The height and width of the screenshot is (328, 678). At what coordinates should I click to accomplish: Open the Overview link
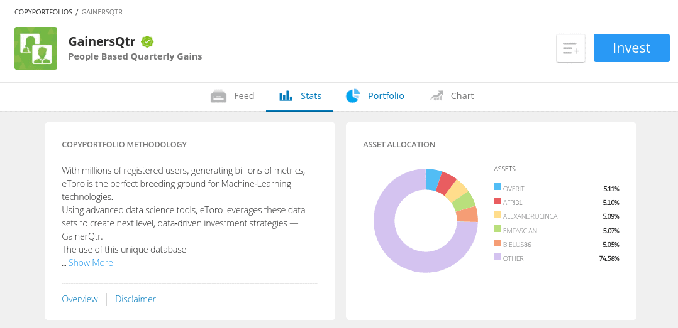coord(80,299)
